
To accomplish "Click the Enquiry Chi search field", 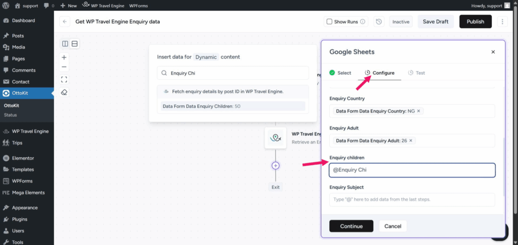I will [233, 73].
